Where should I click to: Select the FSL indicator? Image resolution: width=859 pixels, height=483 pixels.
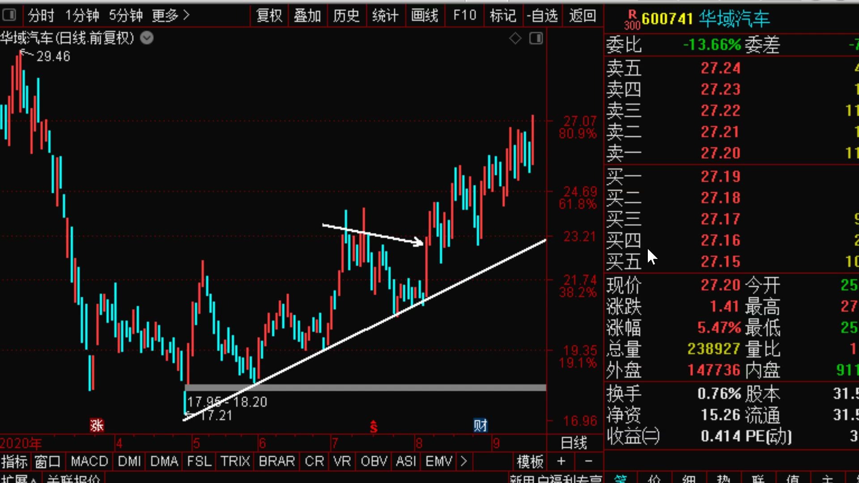(x=199, y=462)
